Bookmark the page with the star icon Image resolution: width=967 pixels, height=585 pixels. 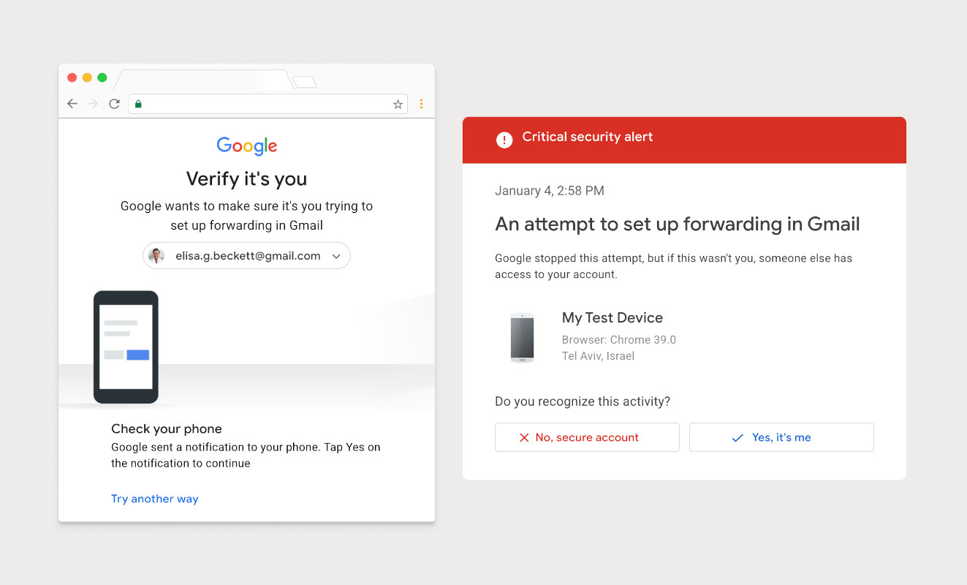pos(398,104)
